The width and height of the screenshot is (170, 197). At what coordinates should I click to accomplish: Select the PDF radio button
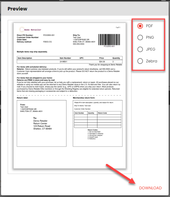pos(140,26)
